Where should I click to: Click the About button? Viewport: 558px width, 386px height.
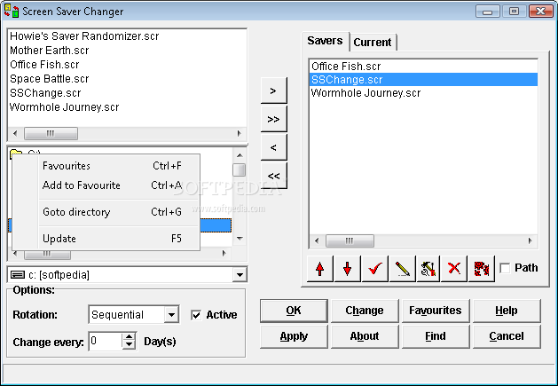(365, 336)
